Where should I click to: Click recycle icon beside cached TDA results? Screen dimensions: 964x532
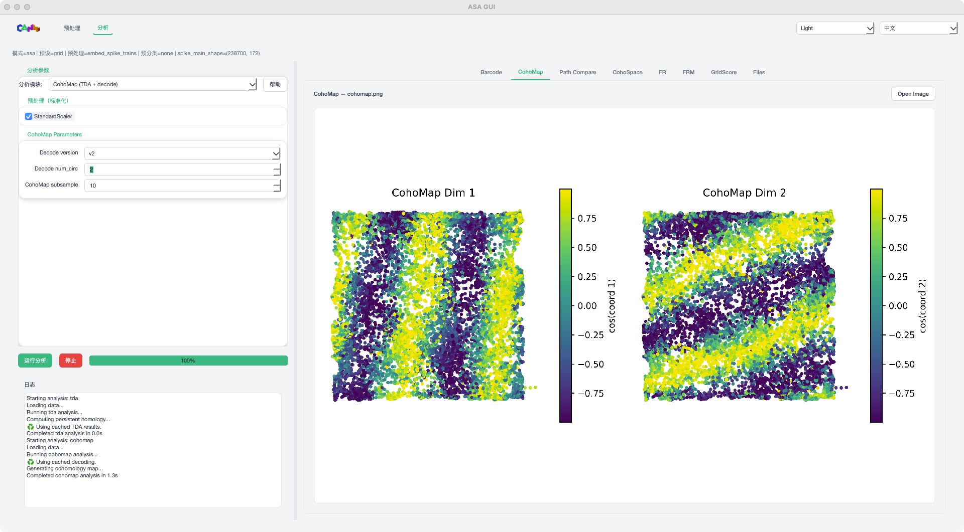[x=31, y=427]
